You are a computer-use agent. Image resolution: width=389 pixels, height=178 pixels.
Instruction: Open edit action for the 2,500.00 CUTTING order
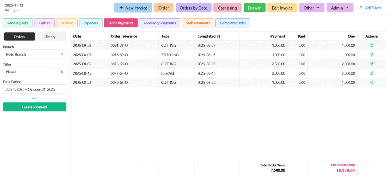[x=372, y=64]
